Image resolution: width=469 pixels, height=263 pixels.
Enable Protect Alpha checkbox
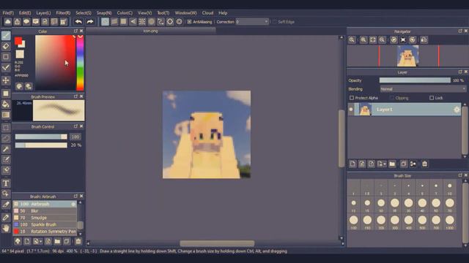[x=352, y=98]
